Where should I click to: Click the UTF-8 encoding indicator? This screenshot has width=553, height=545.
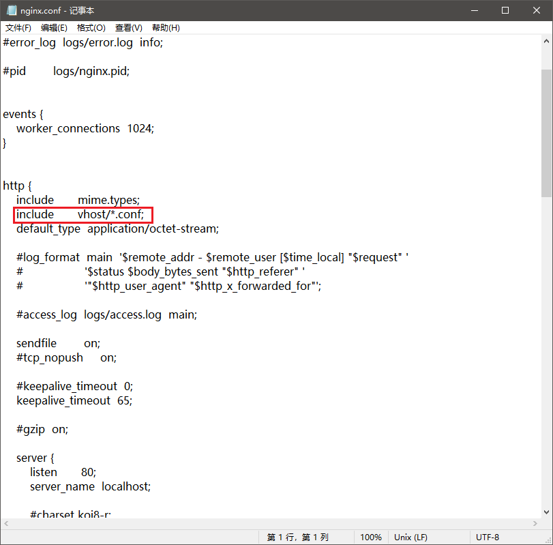488,537
